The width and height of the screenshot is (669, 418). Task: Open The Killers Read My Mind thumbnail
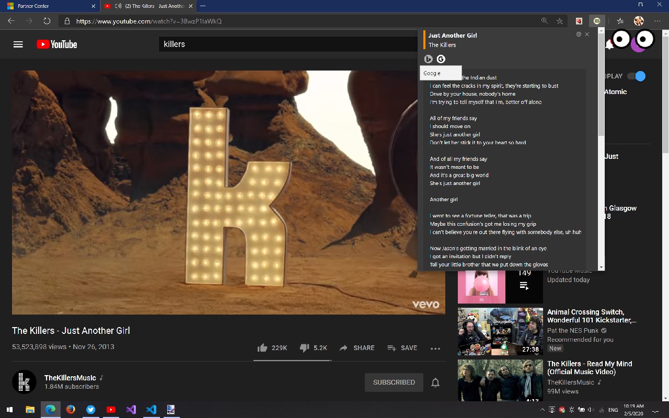pos(500,380)
